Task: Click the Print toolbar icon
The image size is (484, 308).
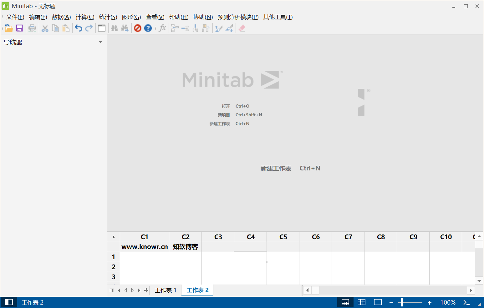Action: pos(32,28)
